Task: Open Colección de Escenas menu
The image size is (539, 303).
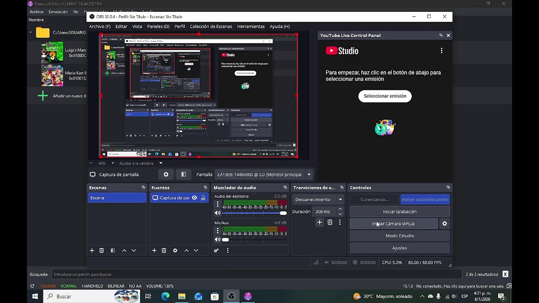Action: pos(211,27)
